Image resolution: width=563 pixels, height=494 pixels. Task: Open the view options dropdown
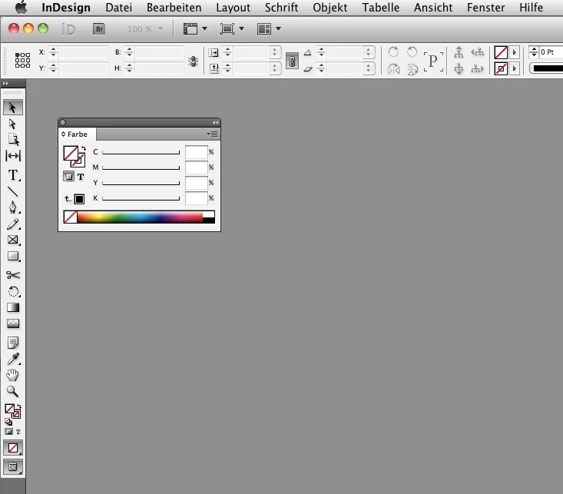click(x=195, y=28)
